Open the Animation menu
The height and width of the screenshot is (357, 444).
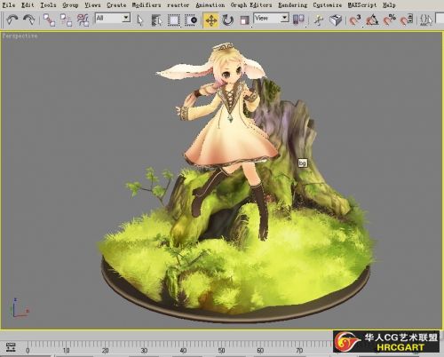click(210, 5)
